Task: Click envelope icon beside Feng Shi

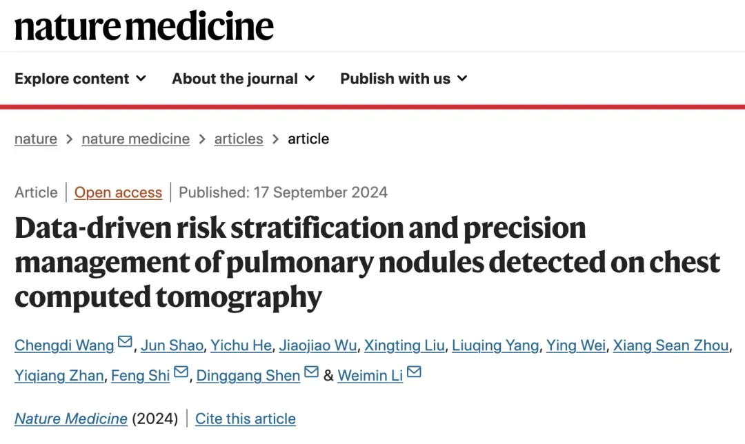Action: 181,373
